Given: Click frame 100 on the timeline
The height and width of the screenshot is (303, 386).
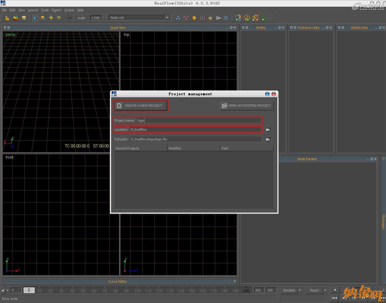Looking at the screenshot, I should (137, 291).
